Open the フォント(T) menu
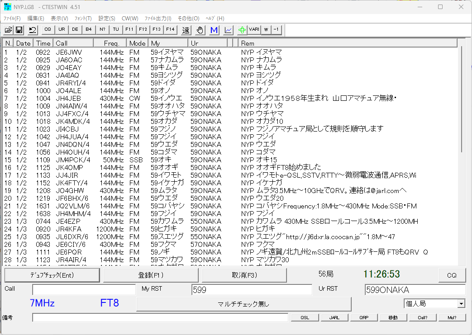The image size is (472, 335). [x=83, y=19]
